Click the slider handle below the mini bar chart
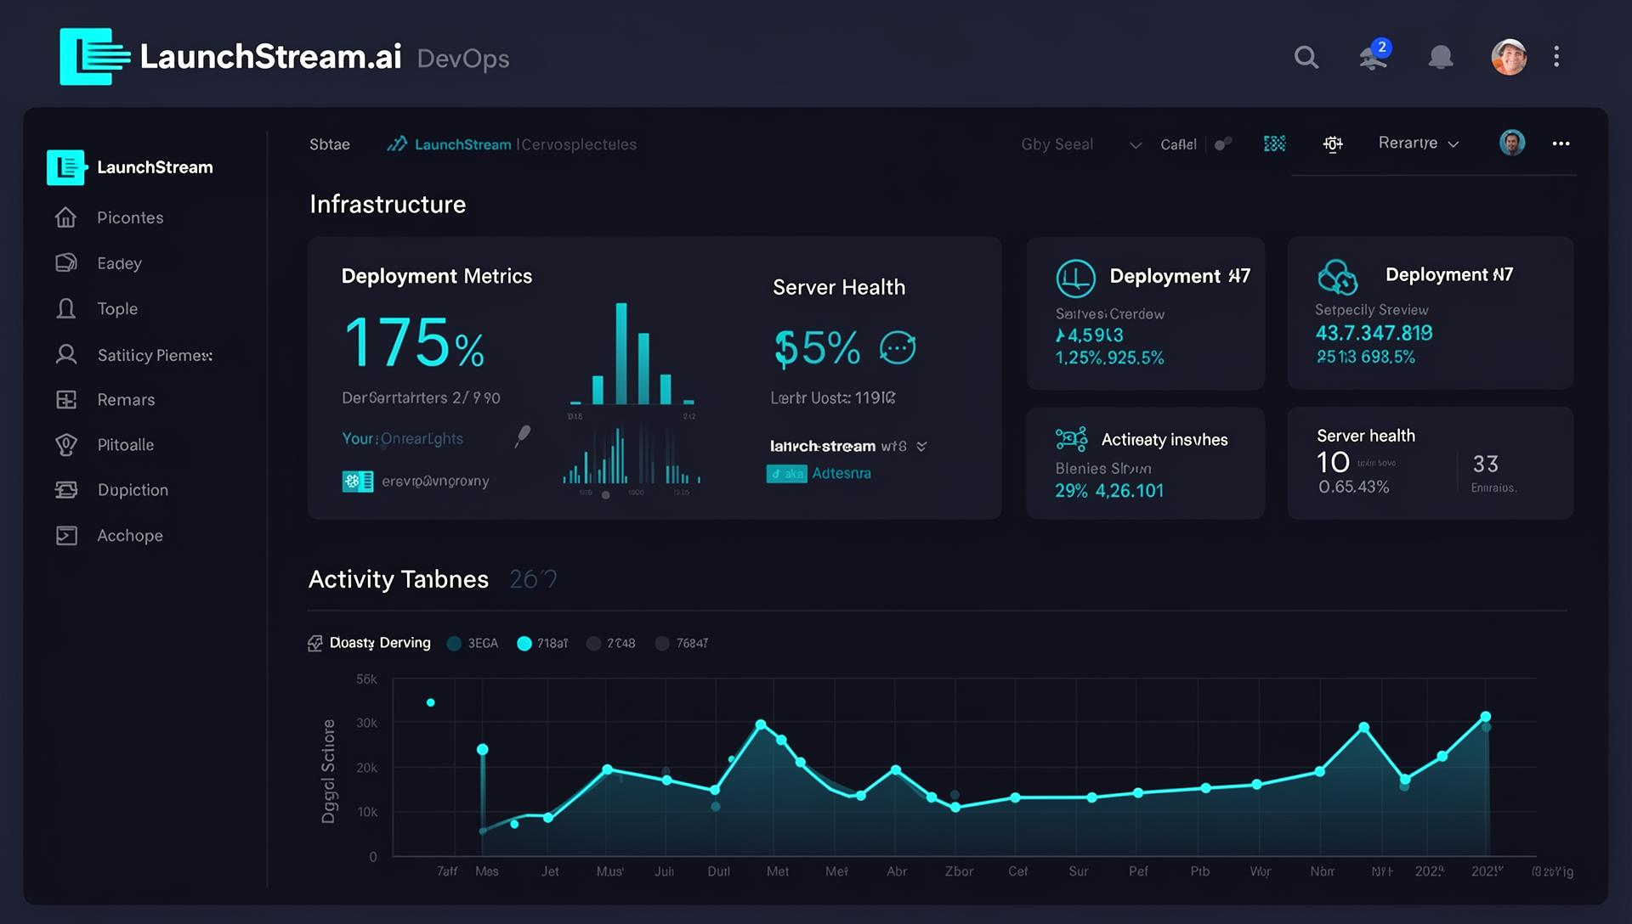The width and height of the screenshot is (1632, 924). (605, 495)
